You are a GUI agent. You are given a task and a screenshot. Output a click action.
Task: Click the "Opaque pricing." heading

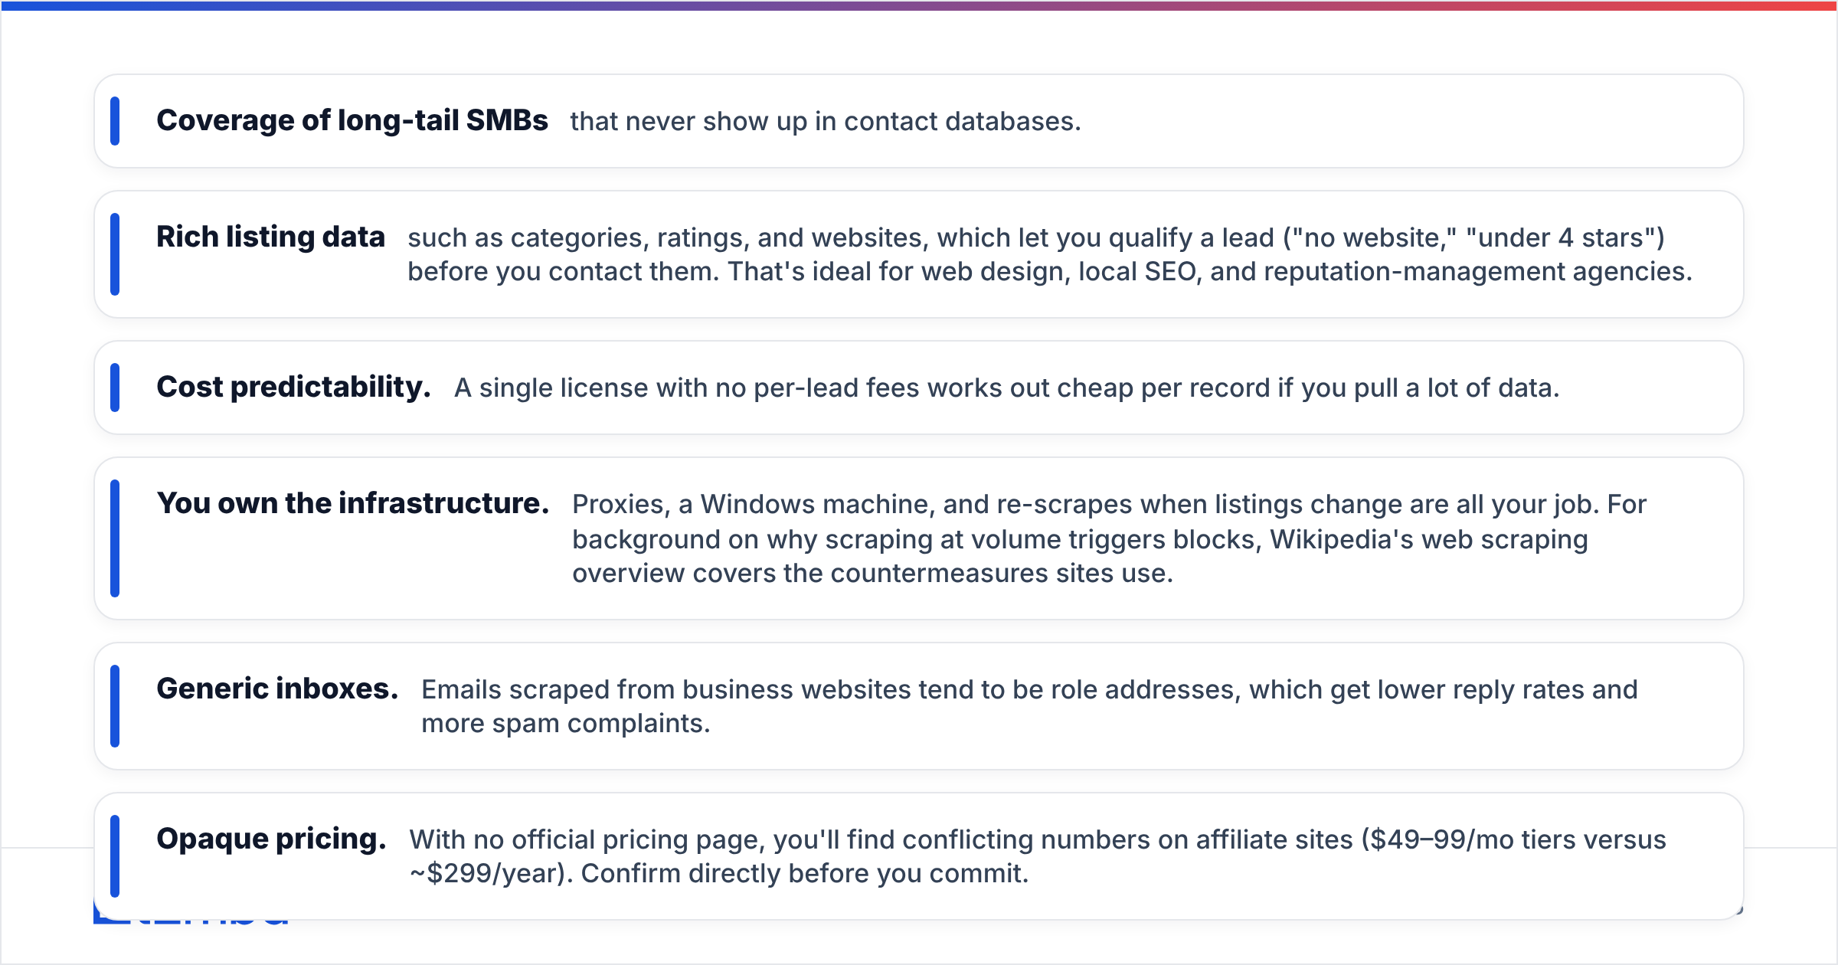tap(271, 839)
